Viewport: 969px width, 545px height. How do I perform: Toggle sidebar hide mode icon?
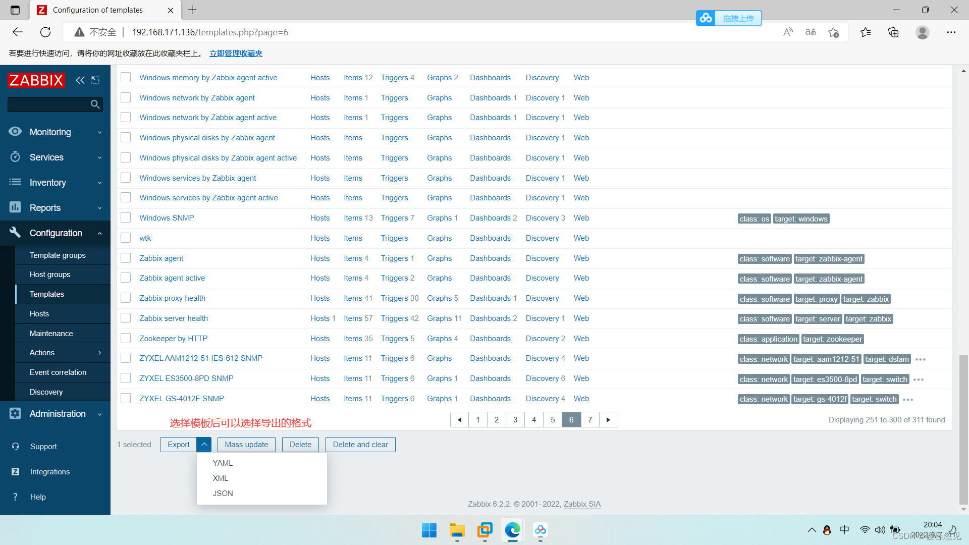click(x=95, y=80)
